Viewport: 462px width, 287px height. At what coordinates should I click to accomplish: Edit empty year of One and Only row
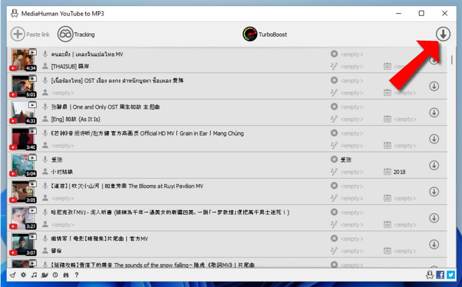click(x=405, y=119)
